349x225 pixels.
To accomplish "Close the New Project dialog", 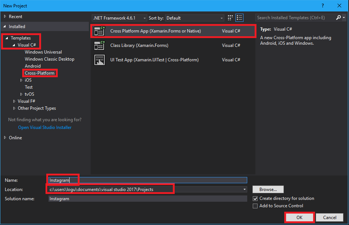I will click(x=339, y=6).
